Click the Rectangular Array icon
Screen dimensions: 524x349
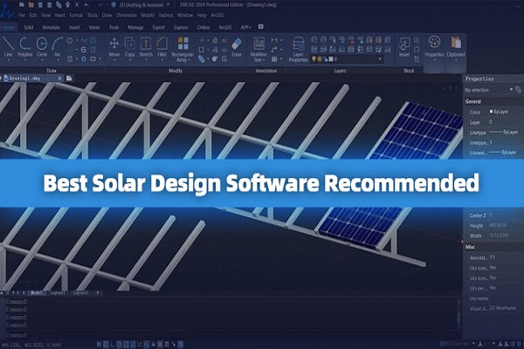183,44
